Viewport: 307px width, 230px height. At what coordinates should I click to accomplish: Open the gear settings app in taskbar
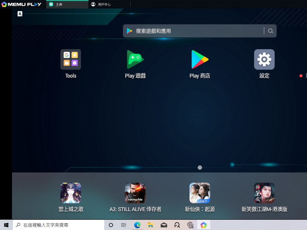tap(190, 225)
